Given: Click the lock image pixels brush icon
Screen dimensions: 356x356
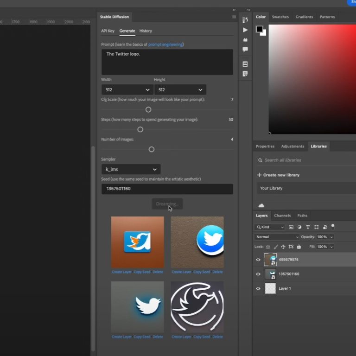Looking at the screenshot, I should click(276, 247).
